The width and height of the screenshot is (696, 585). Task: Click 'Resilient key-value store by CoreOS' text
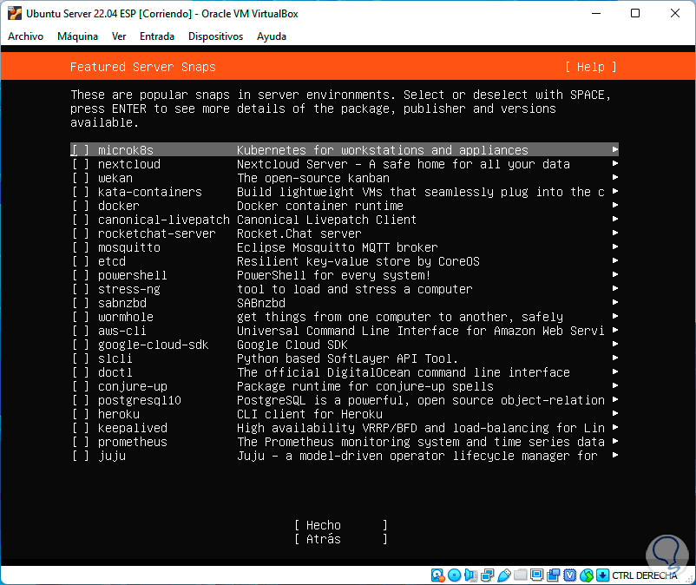click(358, 261)
